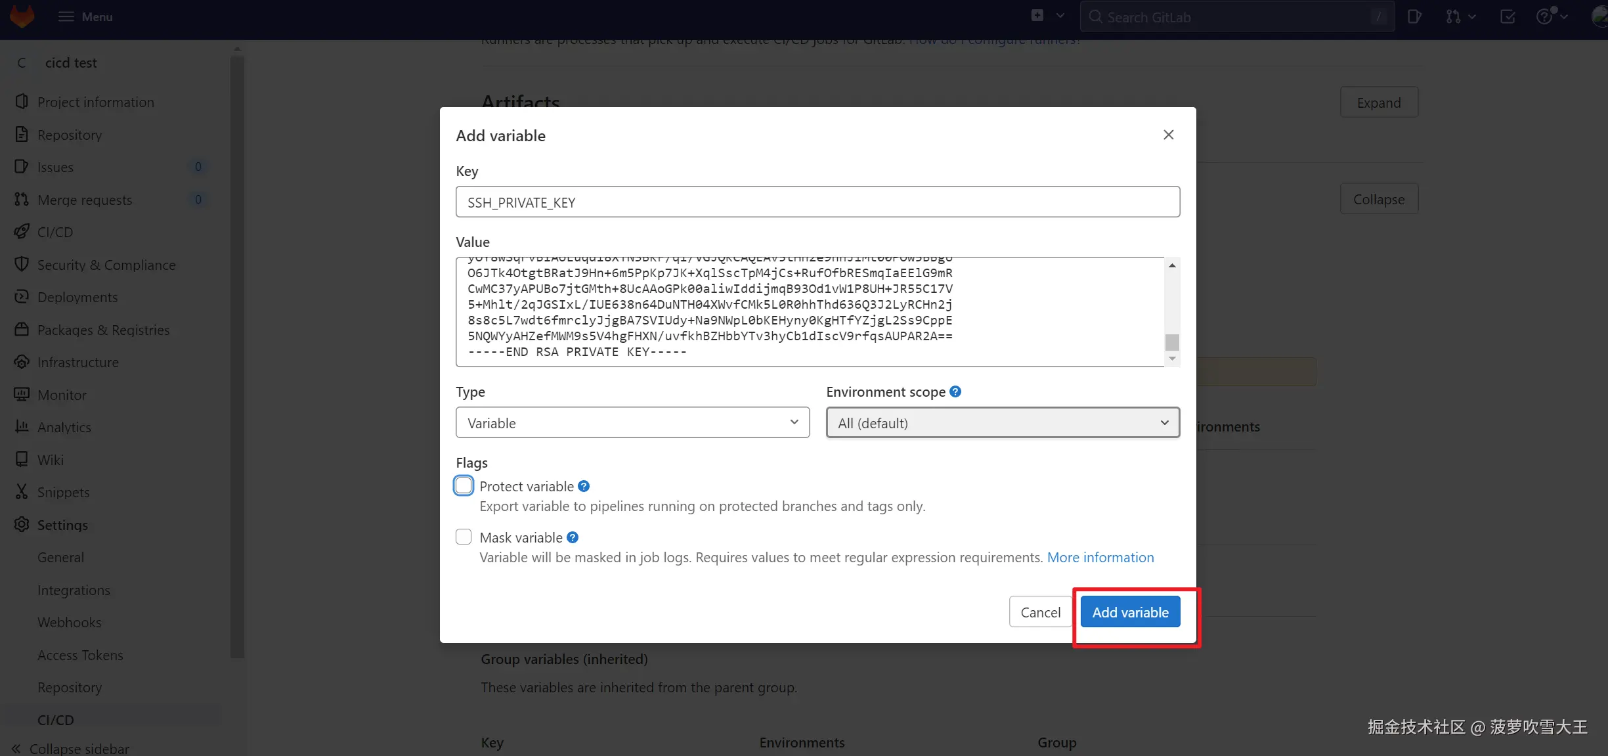Click the Value textarea scrollbar thumb
This screenshot has width=1608, height=756.
(x=1171, y=342)
